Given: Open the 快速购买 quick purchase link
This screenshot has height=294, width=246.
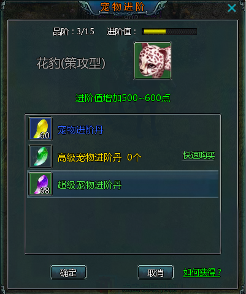Looking at the screenshot, I should point(199,156).
